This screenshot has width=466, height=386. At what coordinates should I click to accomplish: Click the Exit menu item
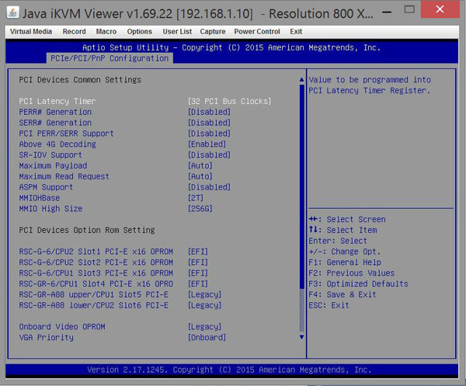296,32
